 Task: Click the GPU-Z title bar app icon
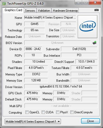[4, 4]
